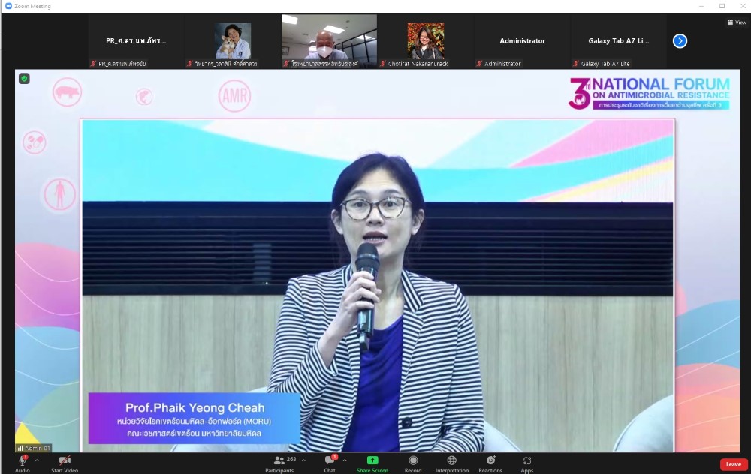Expand audio options arrow next to Audio

pos(37,460)
